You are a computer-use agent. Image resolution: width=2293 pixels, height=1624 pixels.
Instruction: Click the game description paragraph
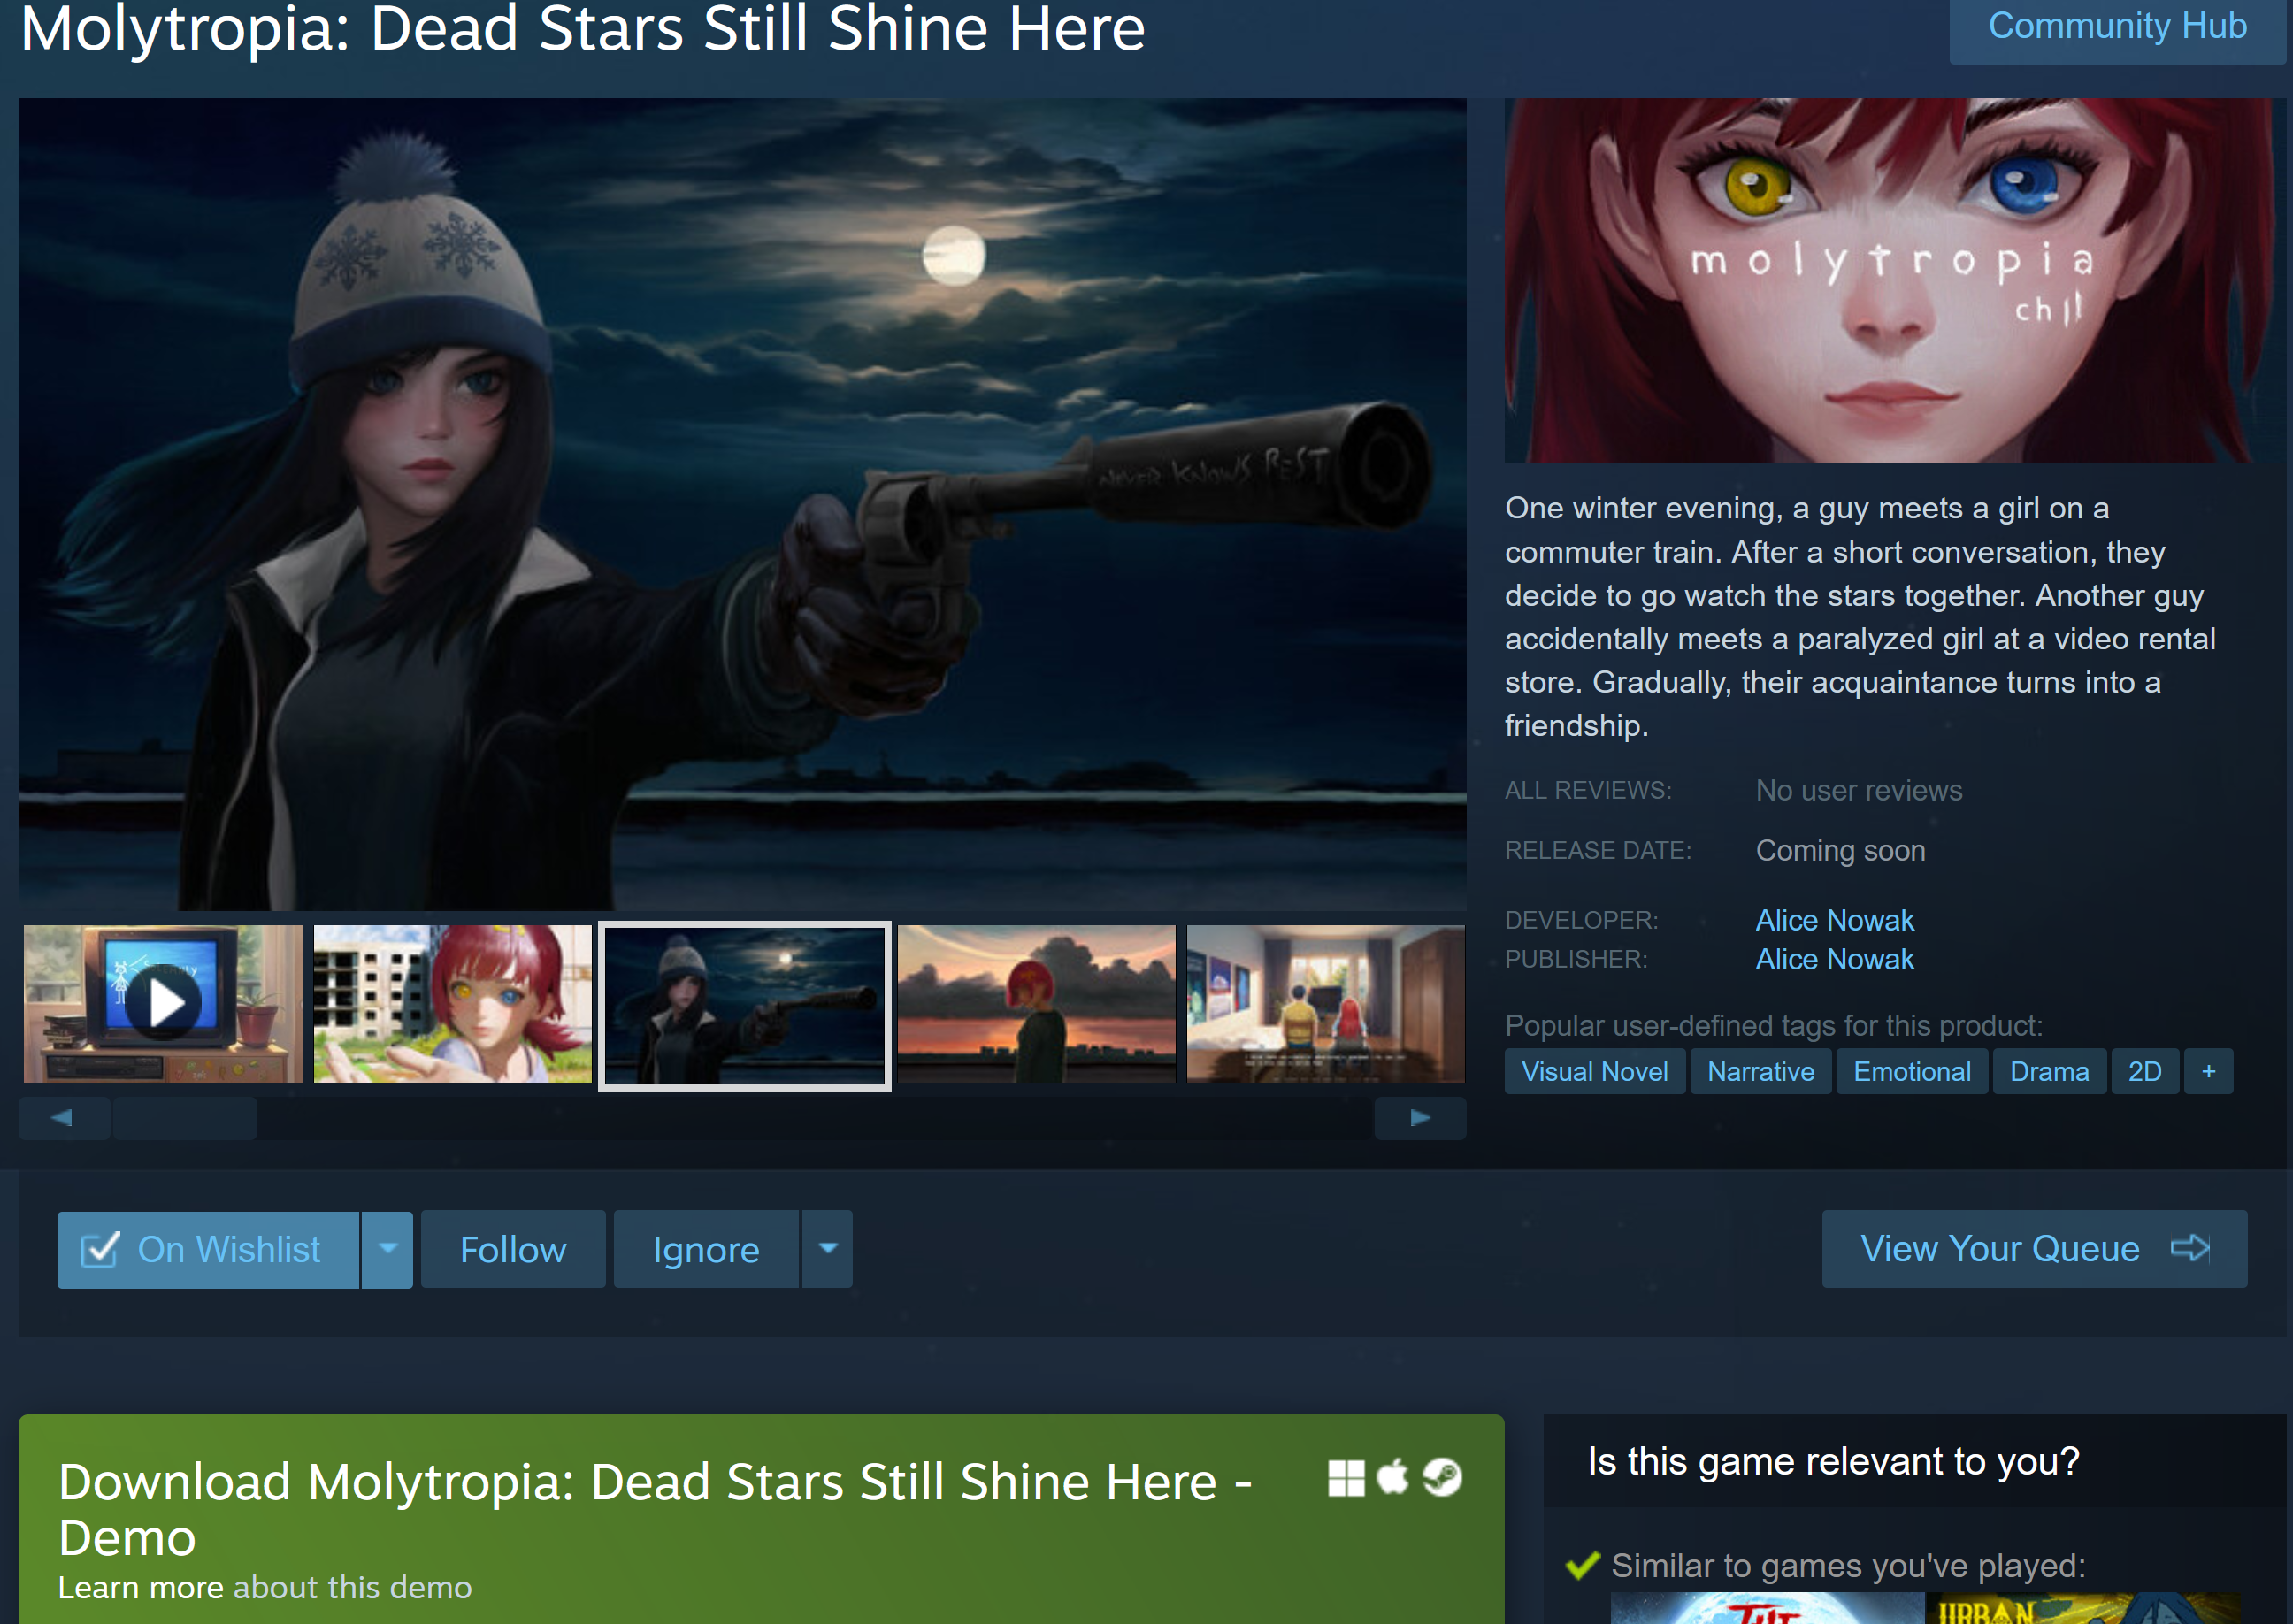[1860, 616]
